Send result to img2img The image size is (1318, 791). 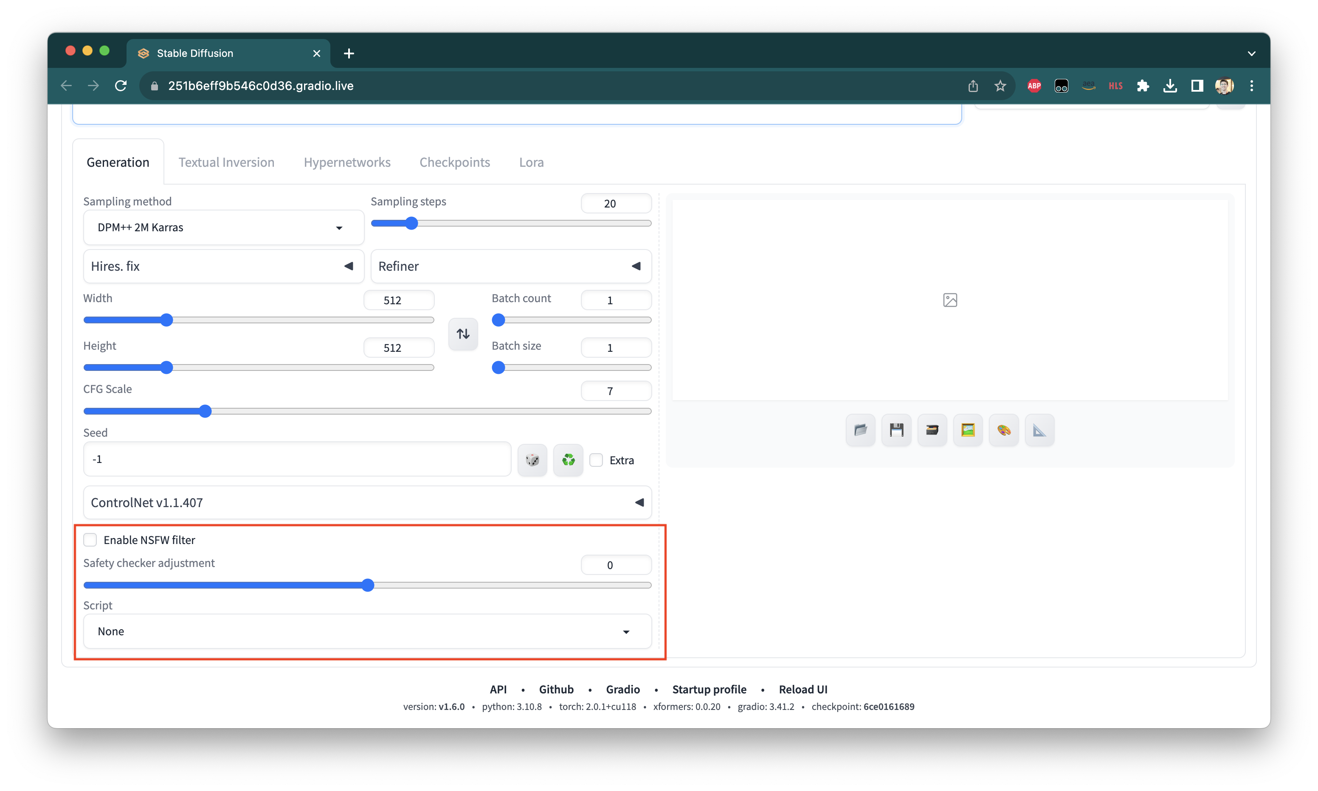click(x=968, y=429)
